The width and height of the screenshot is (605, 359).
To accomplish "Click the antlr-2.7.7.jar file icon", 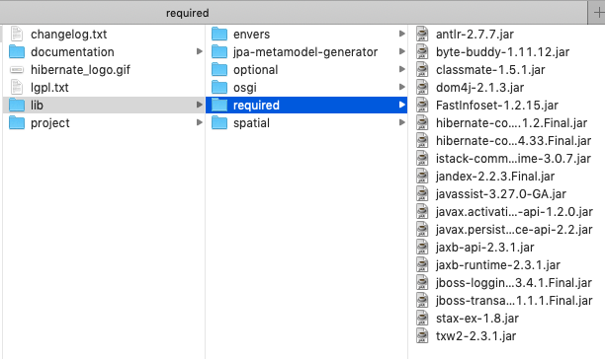I will click(x=422, y=34).
